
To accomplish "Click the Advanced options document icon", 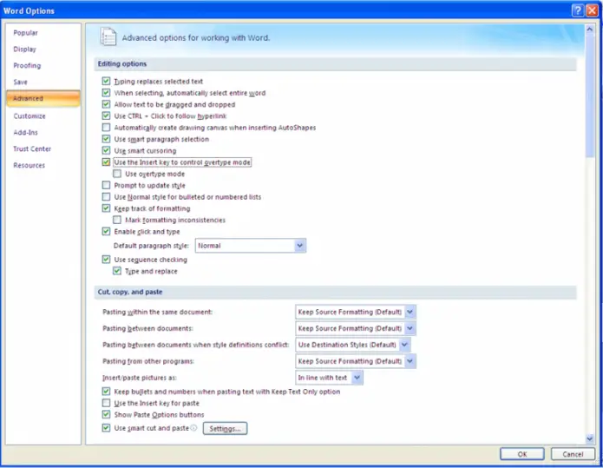I will click(x=108, y=37).
